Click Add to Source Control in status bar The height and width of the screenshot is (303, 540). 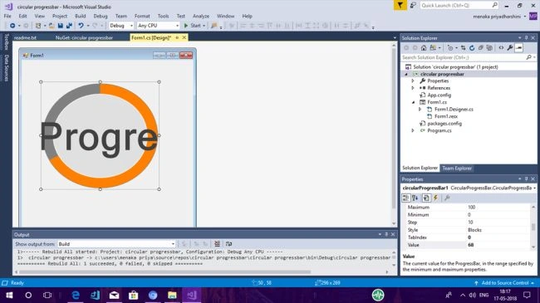[x=504, y=283]
